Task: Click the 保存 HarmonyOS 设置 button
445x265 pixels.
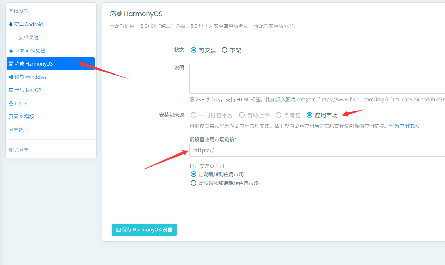Action: click(144, 230)
